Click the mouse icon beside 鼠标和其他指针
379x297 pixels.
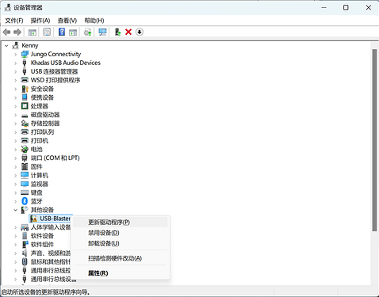25,261
